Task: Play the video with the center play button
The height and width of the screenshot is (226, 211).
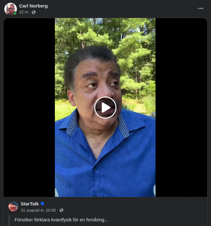Action: click(105, 108)
